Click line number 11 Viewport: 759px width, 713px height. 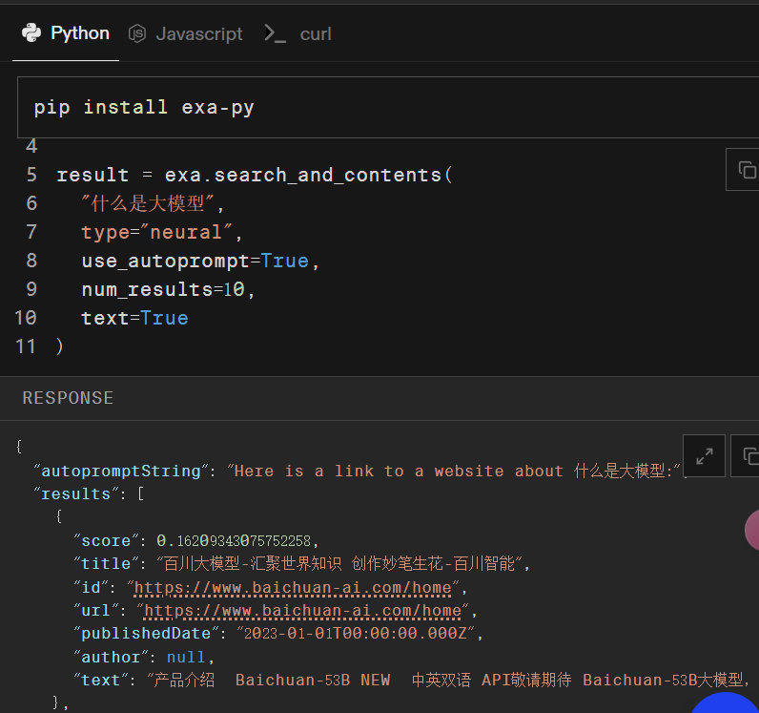[x=25, y=346]
